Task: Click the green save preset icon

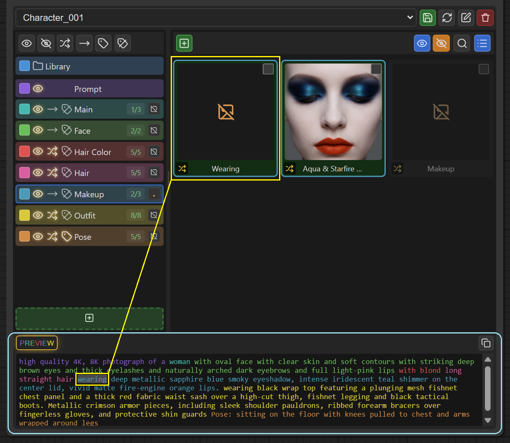Action: [x=428, y=18]
